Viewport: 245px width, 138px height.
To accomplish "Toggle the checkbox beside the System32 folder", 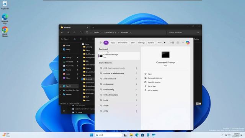I will pyautogui.click(x=82, y=79).
